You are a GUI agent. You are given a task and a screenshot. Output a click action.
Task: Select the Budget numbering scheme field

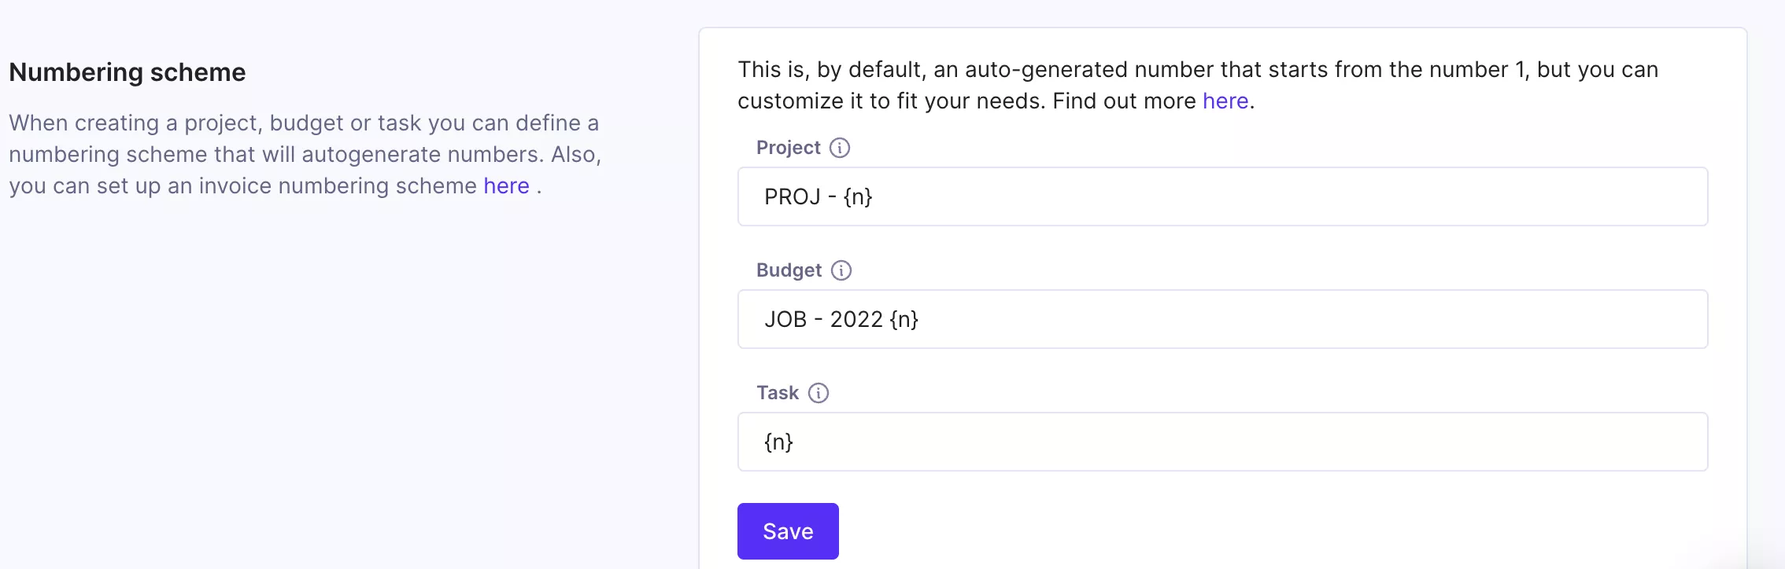pyautogui.click(x=1222, y=319)
